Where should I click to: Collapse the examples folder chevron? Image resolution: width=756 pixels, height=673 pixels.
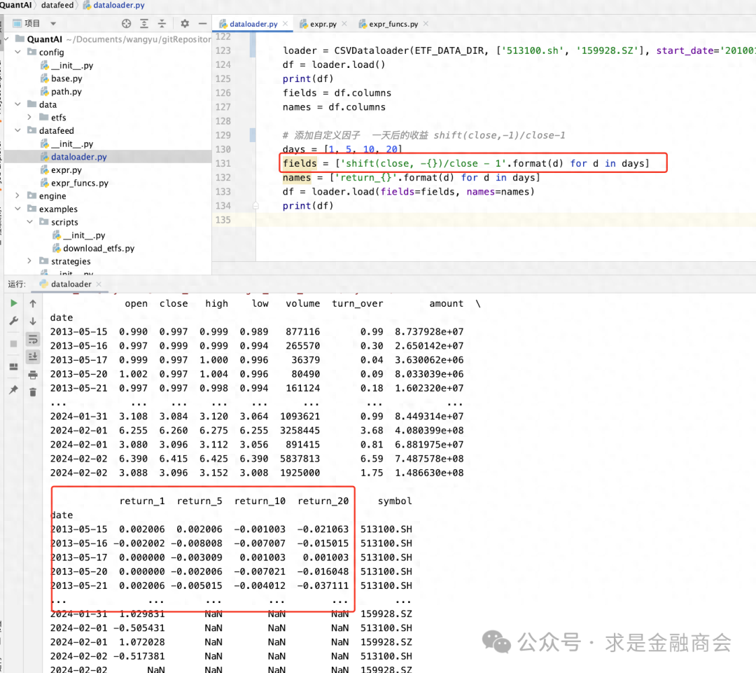(x=17, y=209)
